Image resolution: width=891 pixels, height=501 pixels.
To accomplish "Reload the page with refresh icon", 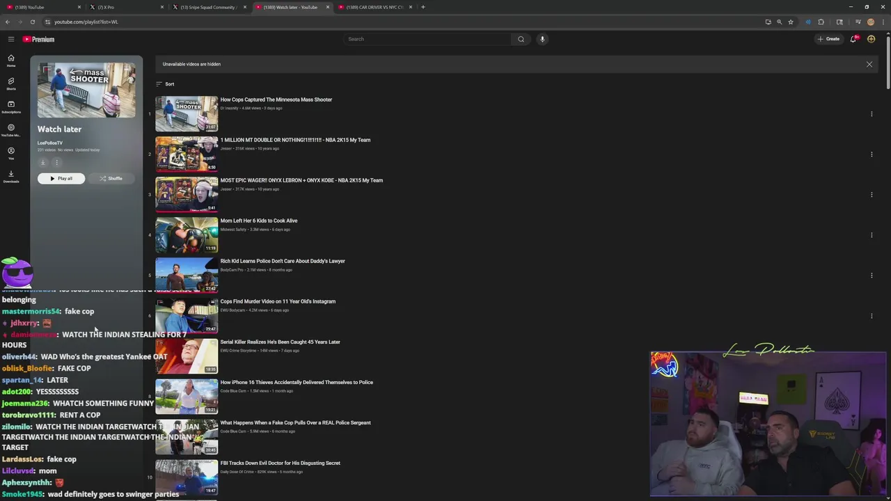I will point(32,22).
